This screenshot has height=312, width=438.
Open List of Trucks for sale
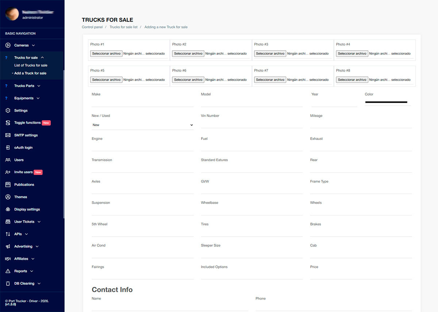31,66
